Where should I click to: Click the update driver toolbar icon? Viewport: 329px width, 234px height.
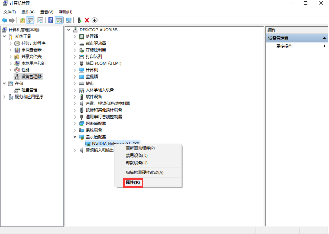[x=79, y=20]
